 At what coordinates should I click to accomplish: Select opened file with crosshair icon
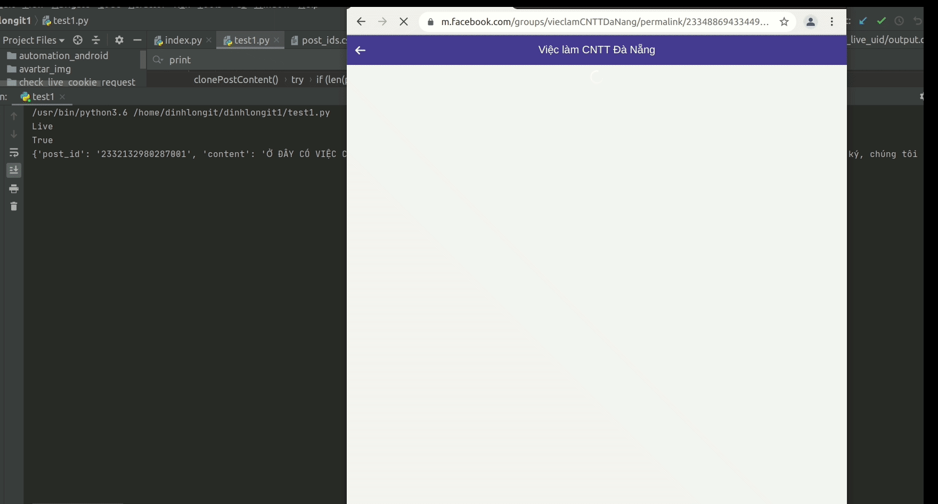coord(77,40)
